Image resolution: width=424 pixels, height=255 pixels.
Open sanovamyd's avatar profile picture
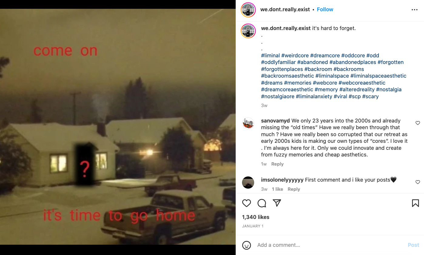(x=248, y=123)
